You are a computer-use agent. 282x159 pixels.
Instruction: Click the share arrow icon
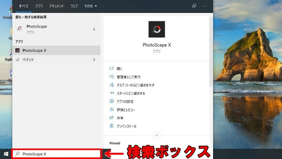(112, 117)
